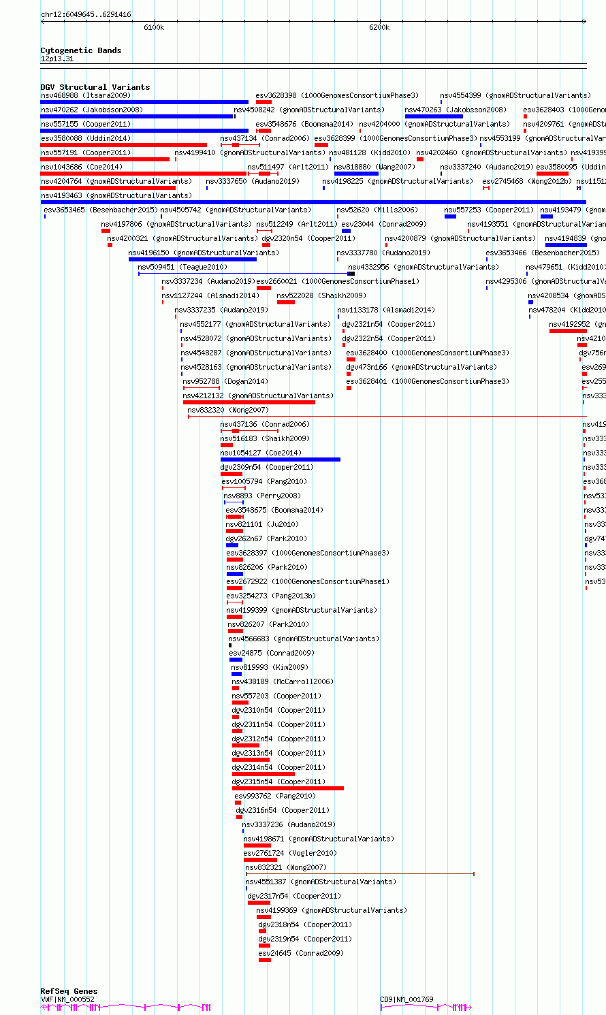The width and height of the screenshot is (606, 1015).
Task: Click the RefSeq Genes track title
Action: pos(69,991)
